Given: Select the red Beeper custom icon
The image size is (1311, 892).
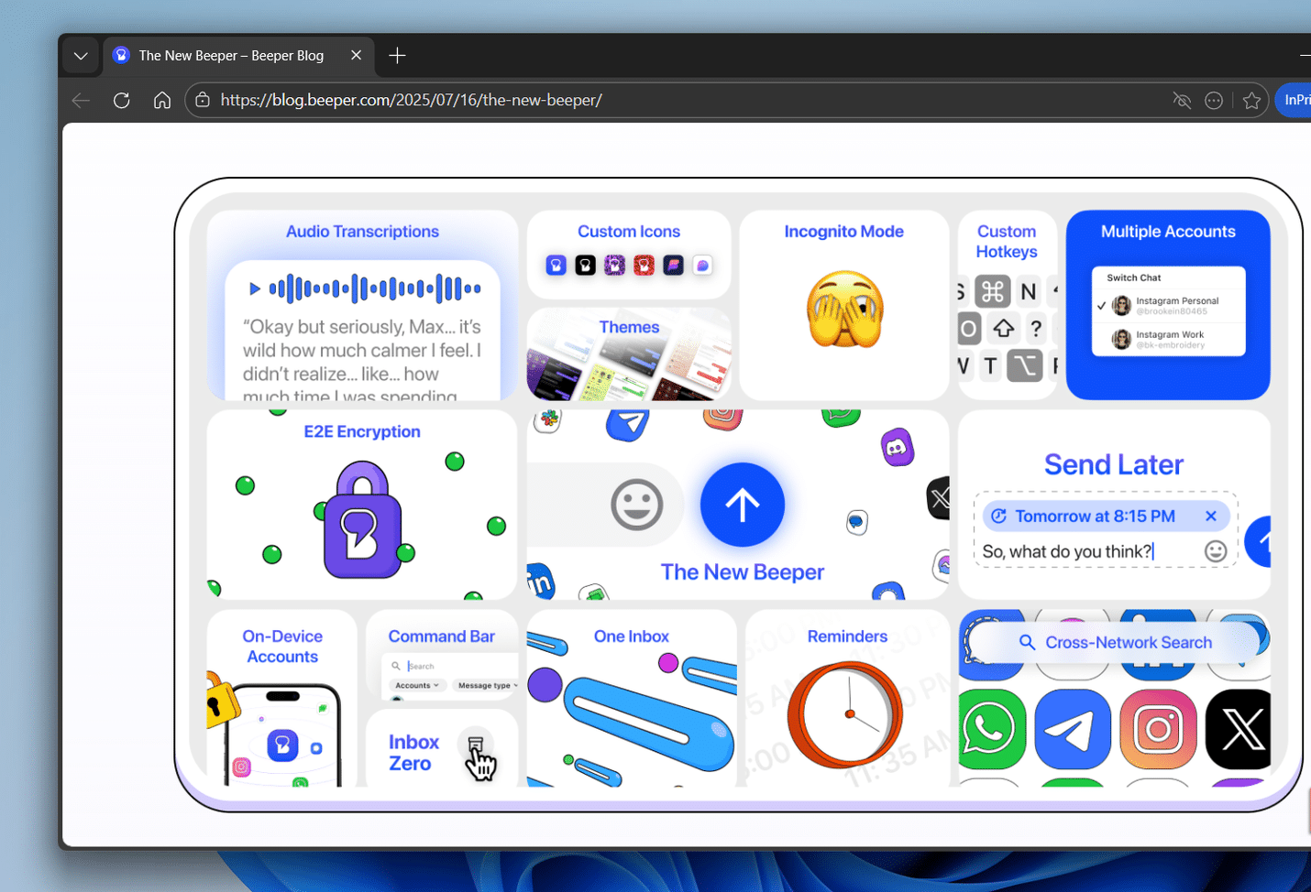Looking at the screenshot, I should (644, 266).
